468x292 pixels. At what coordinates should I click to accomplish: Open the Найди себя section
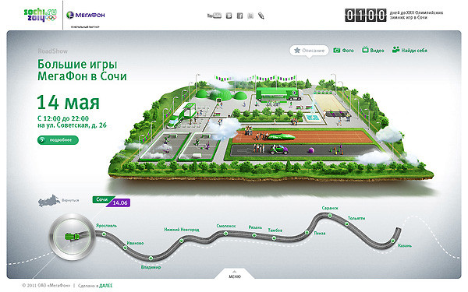[409, 50]
